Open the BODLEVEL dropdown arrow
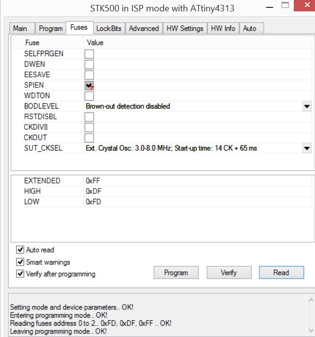Screen dimensions: 315x337 coord(307,107)
